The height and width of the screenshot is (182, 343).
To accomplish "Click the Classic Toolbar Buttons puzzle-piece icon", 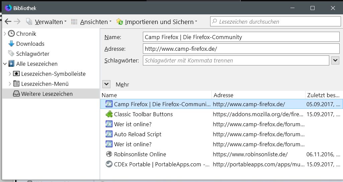I will click(x=109, y=114).
